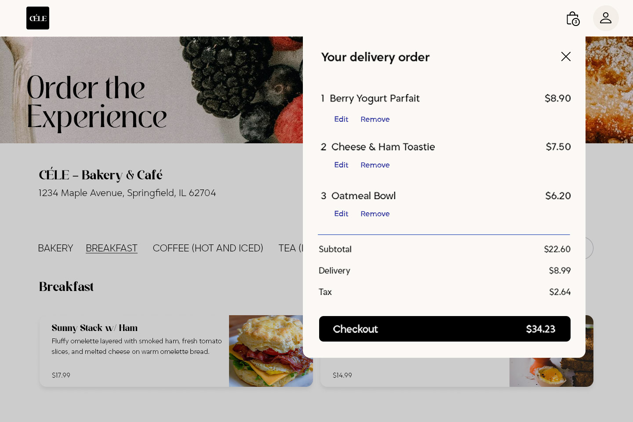This screenshot has width=633, height=422.
Task: Edit the Berry Yogurt Parfait
Action: pyautogui.click(x=341, y=119)
